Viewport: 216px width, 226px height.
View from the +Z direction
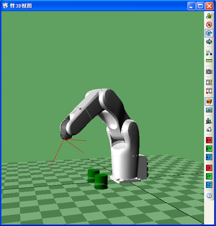[x=209, y=157]
